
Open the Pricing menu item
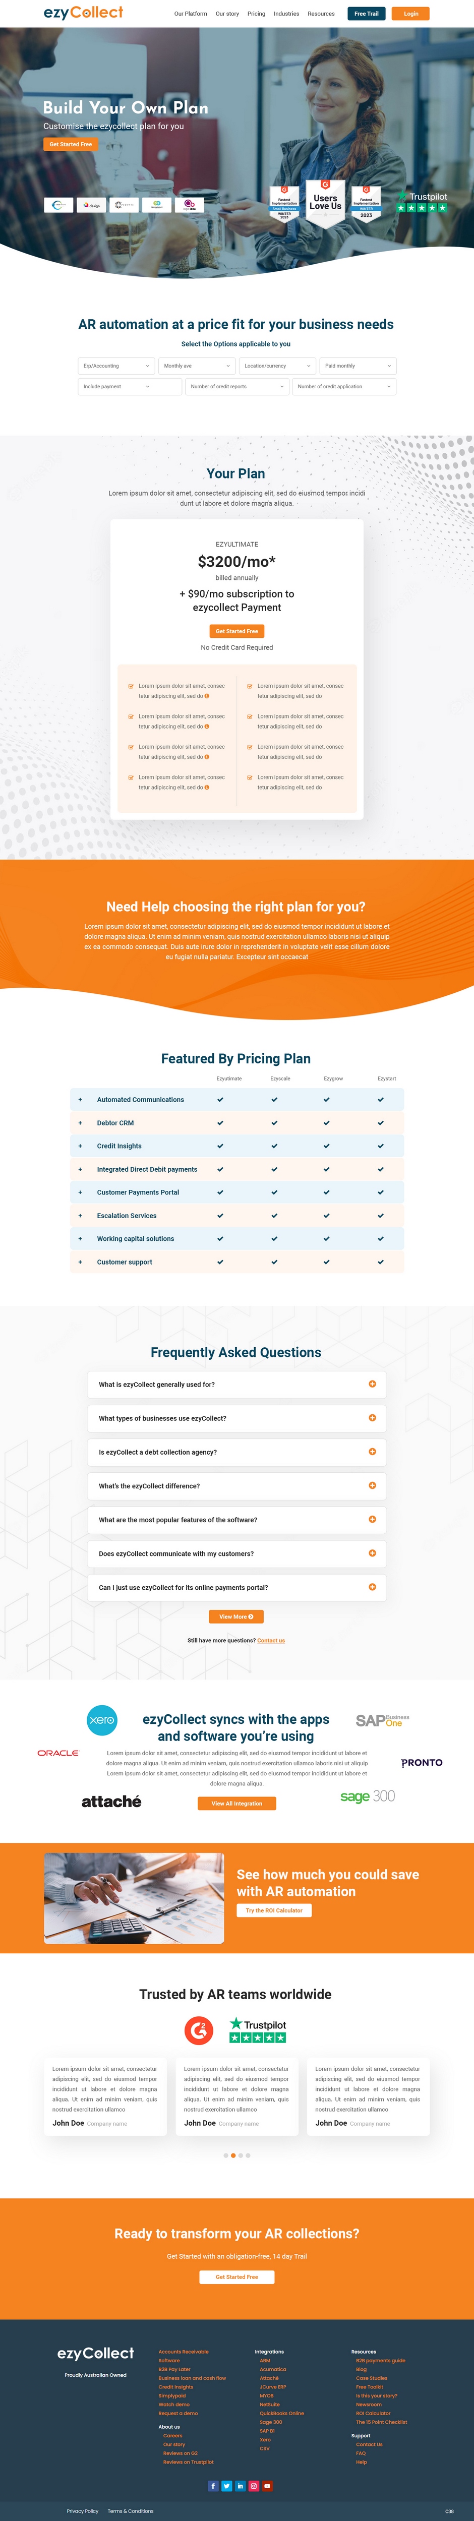(x=257, y=14)
